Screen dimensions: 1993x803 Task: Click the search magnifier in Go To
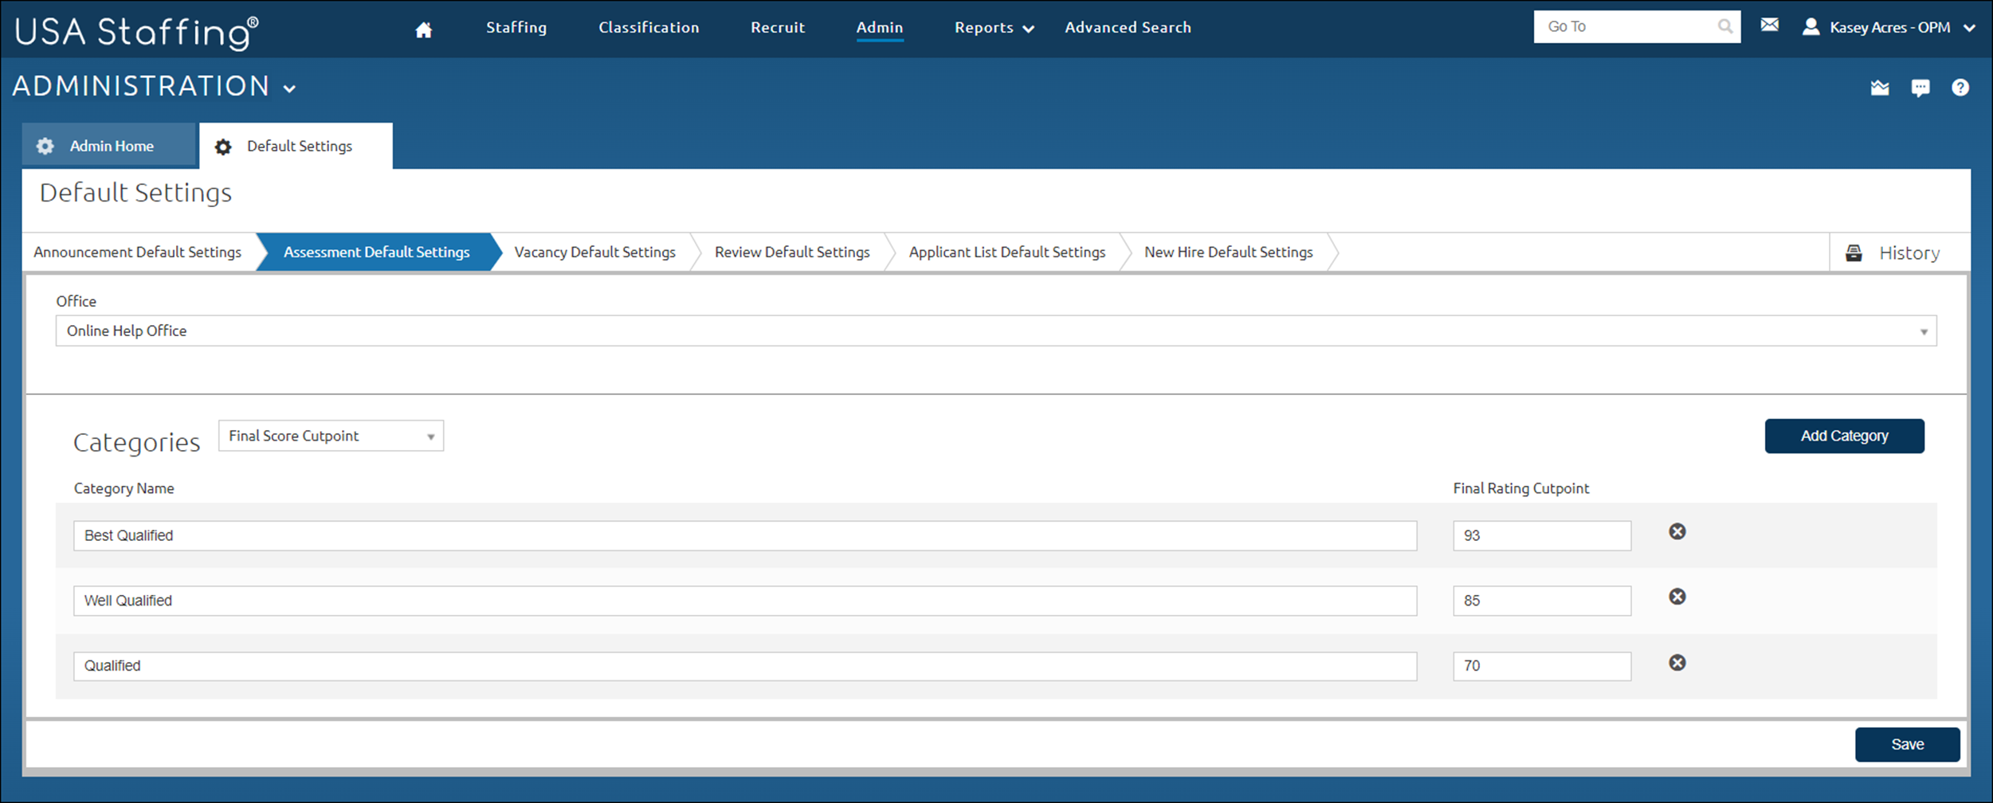1724,26
